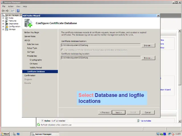182x136 pixels.
Task: Click the scroll up arrow in Server Manager pane
Action: tap(179, 31)
